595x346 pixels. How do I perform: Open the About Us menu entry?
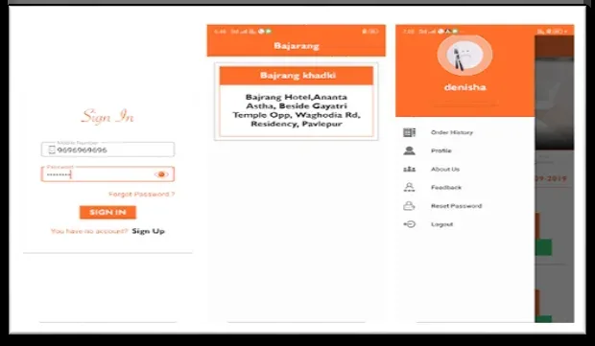click(x=445, y=169)
